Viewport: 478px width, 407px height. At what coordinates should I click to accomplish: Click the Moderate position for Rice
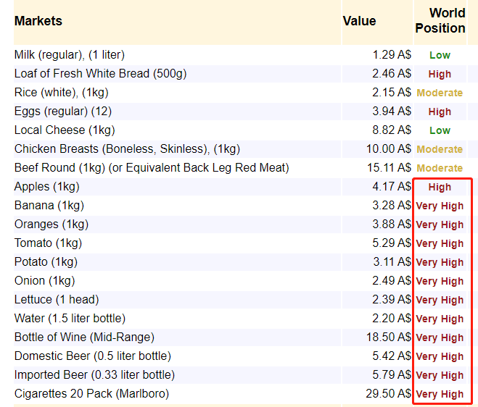[x=440, y=93]
